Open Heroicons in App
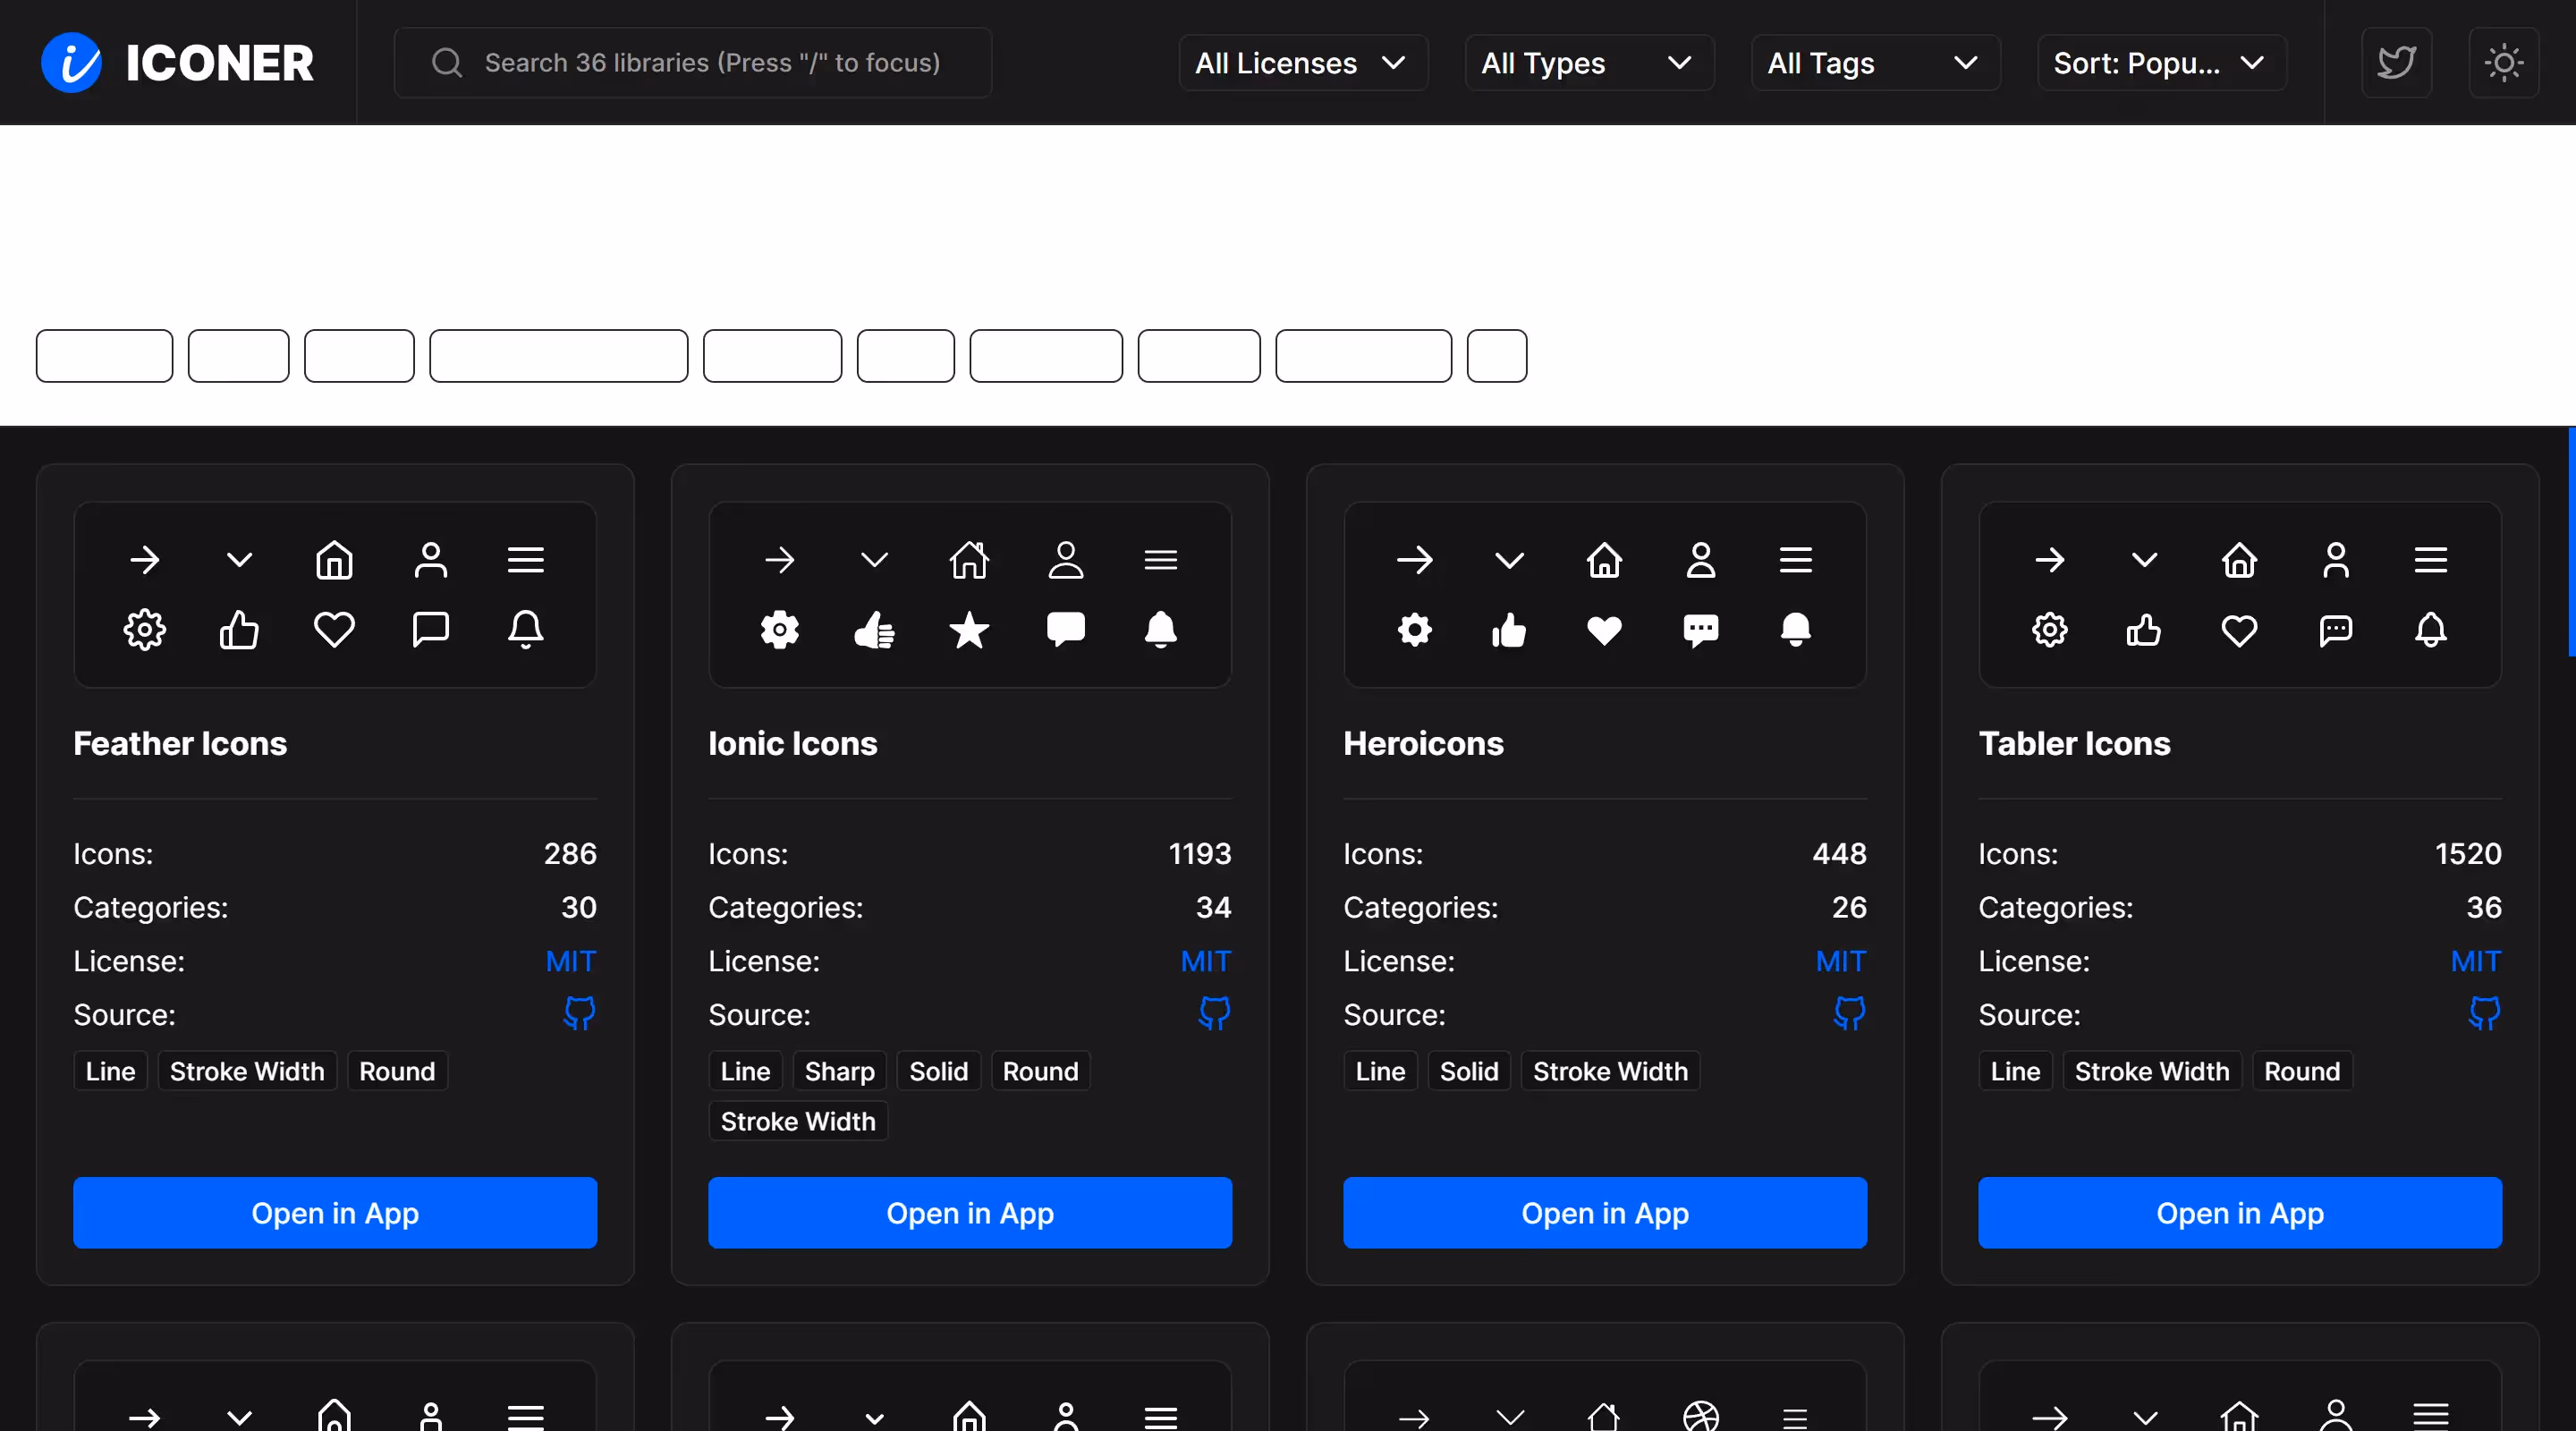The height and width of the screenshot is (1431, 2576). click(x=1604, y=1212)
